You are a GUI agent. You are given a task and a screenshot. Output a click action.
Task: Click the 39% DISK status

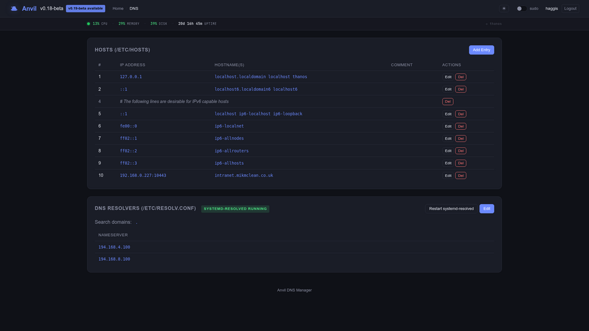(159, 24)
